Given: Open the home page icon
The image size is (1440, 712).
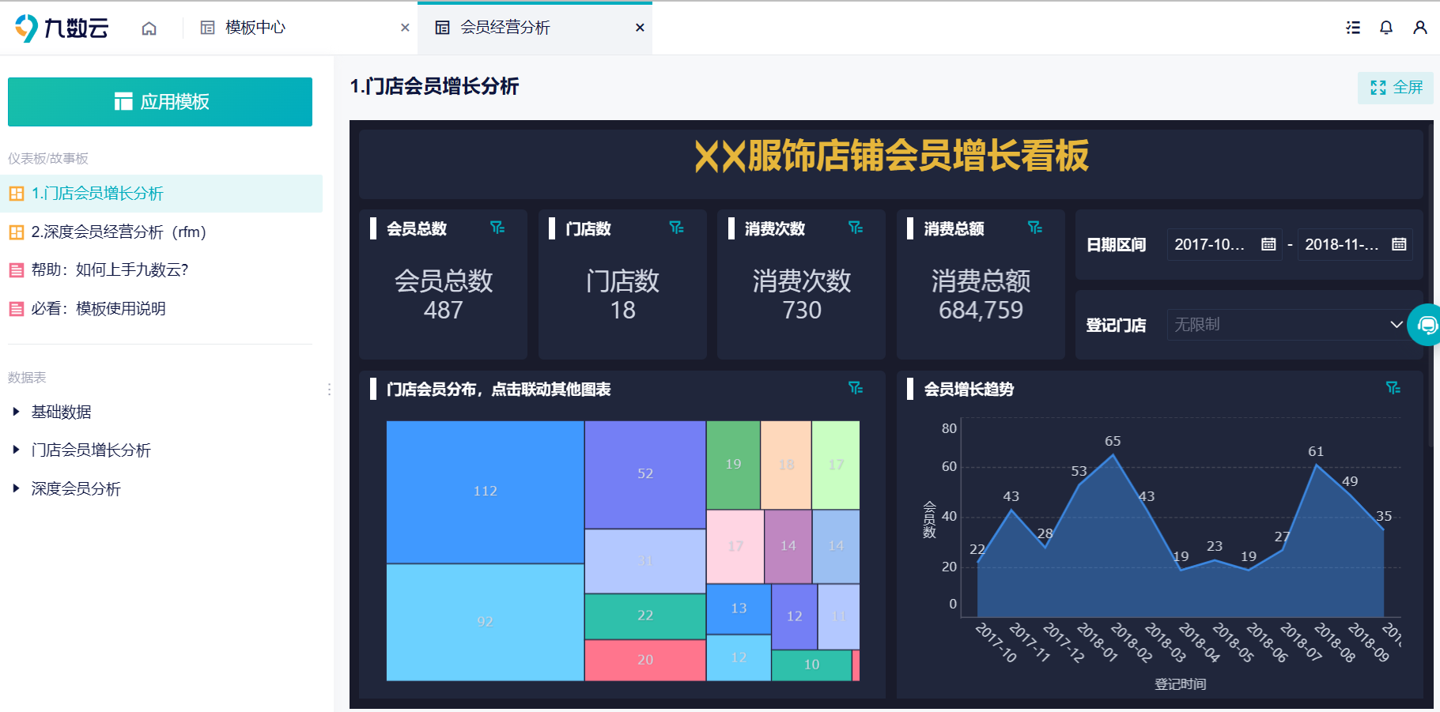Looking at the screenshot, I should [x=149, y=28].
